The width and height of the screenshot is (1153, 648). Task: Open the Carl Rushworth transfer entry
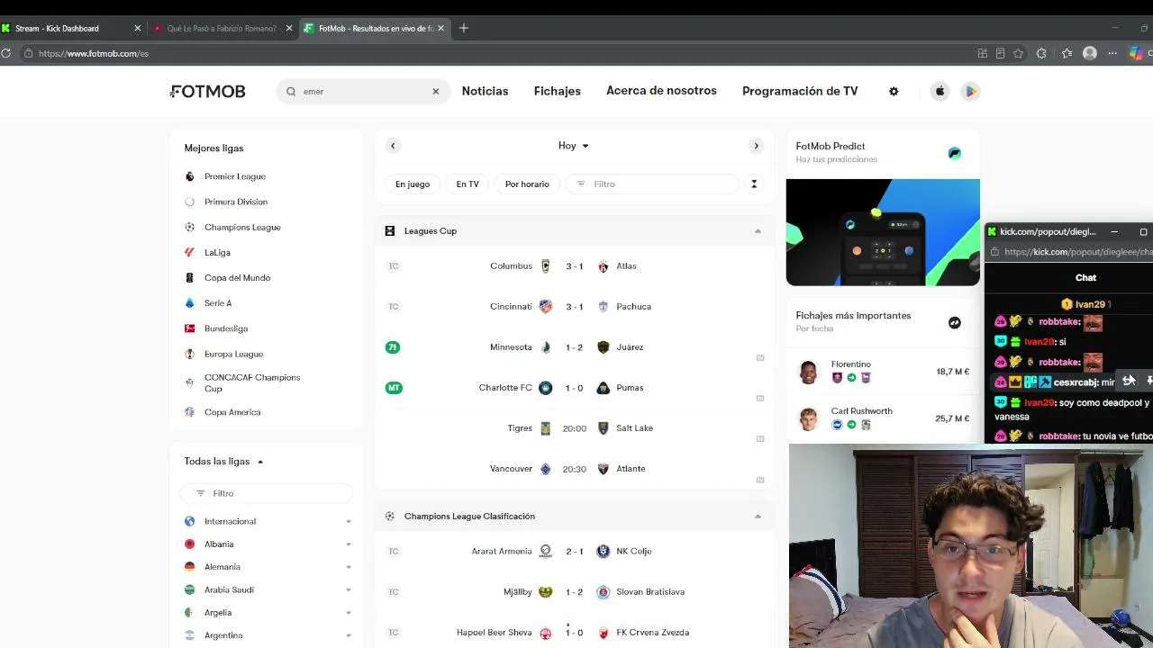coord(883,418)
